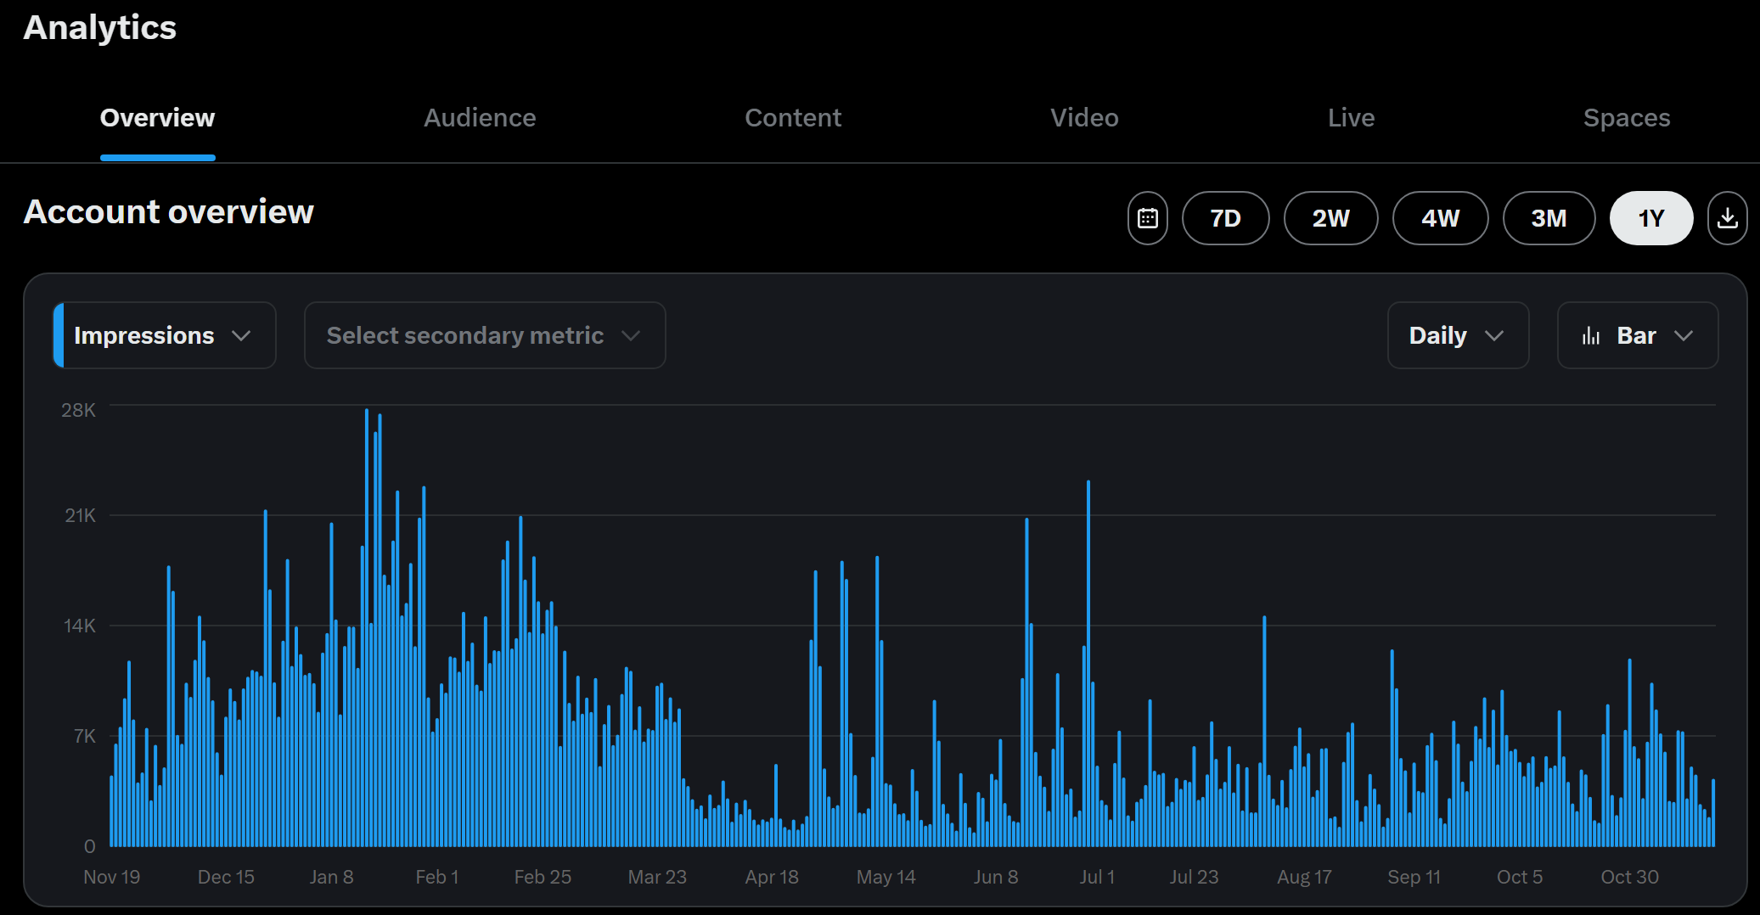Click the Nov 19 x-axis date label

pyautogui.click(x=111, y=877)
